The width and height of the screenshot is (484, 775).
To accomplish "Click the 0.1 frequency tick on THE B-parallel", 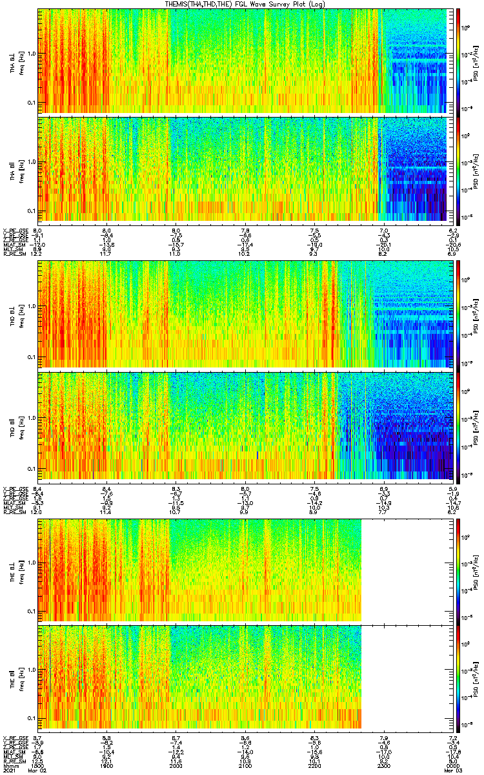I will (31, 718).
